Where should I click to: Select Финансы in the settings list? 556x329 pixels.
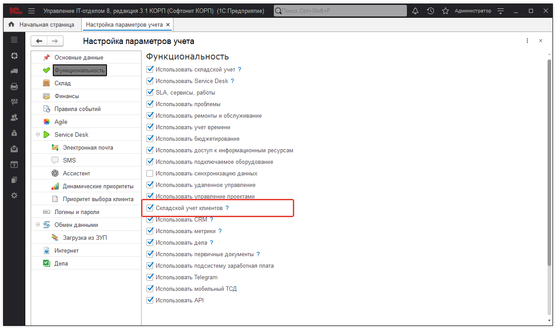[67, 96]
